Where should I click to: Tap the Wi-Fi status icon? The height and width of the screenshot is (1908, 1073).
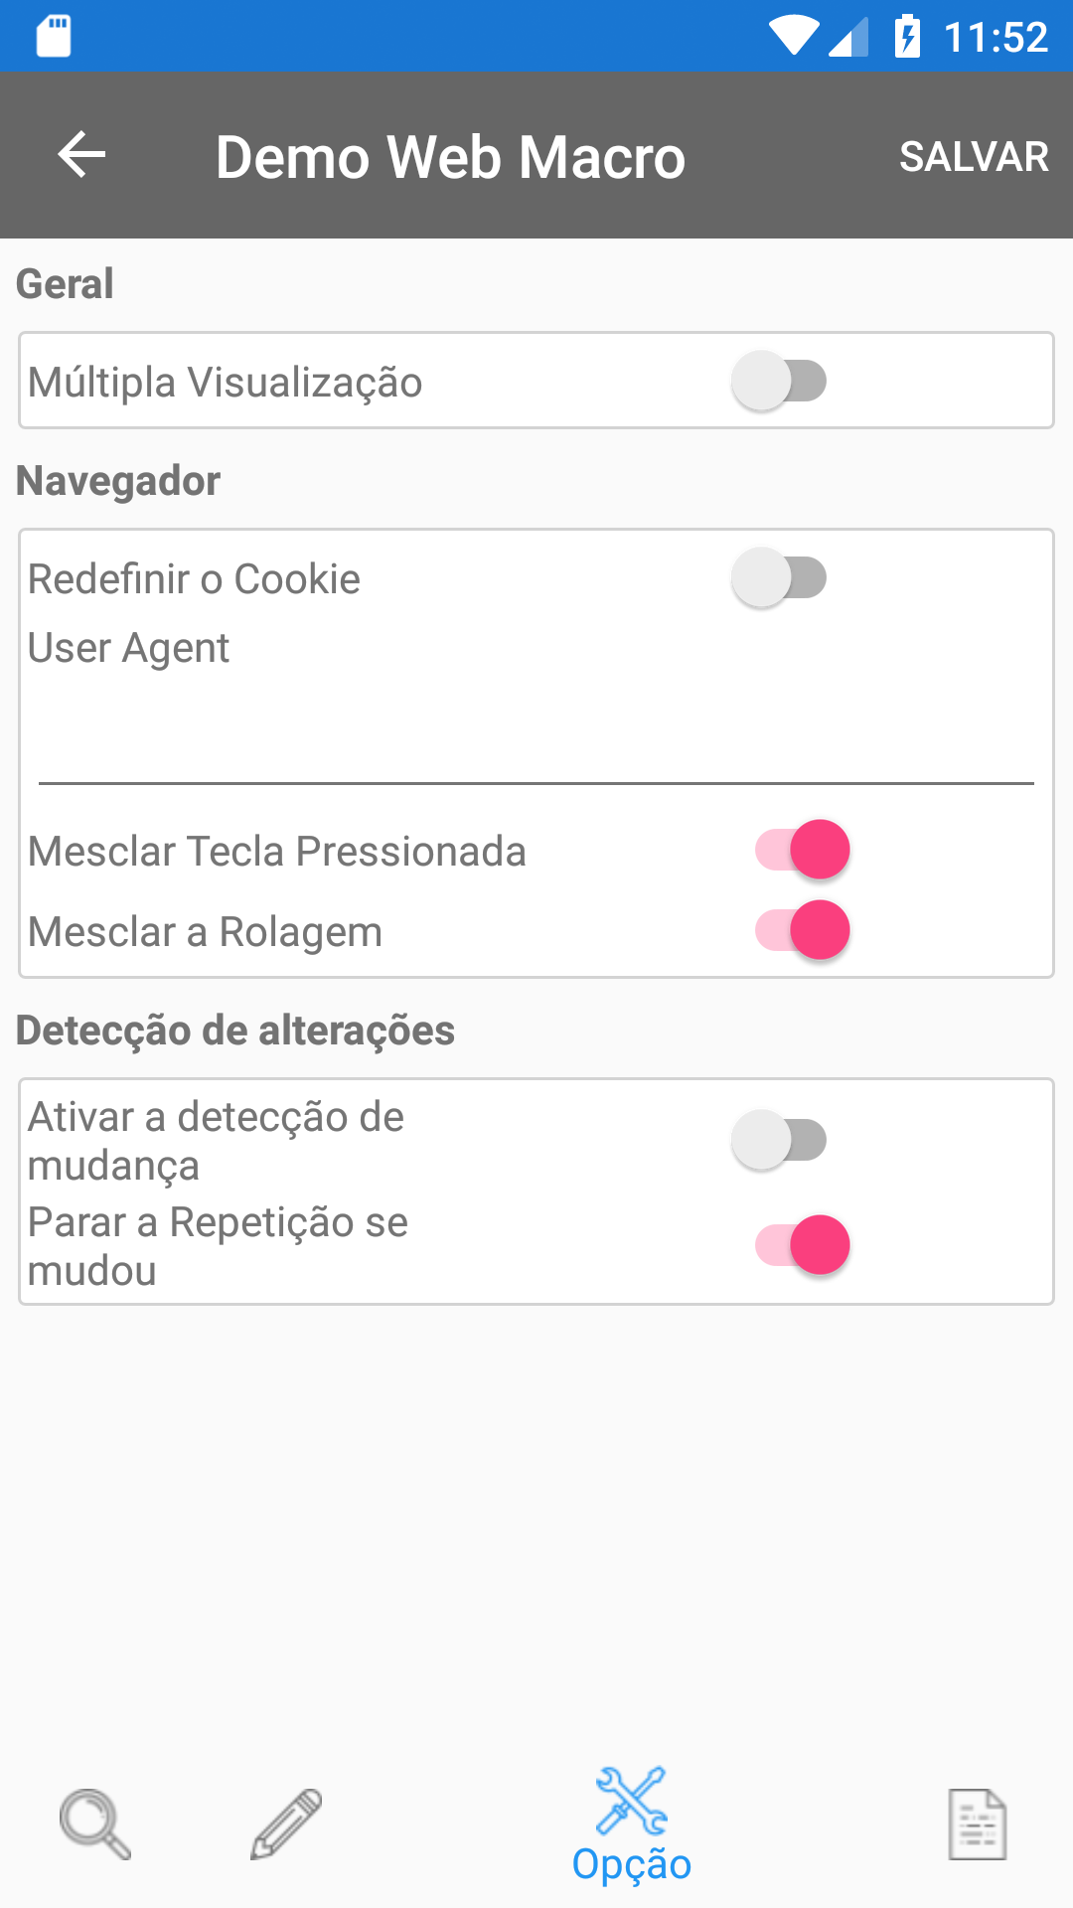pyautogui.click(x=794, y=36)
